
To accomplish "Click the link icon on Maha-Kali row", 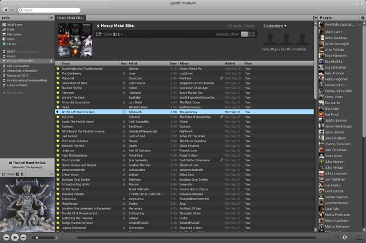I will coord(222,78).
